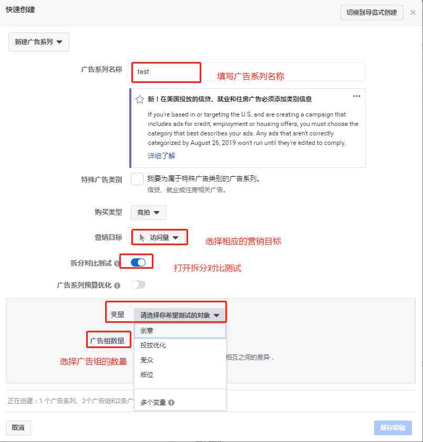Turn off the 拆分对比测试 toggle
The image size is (423, 442).
click(138, 262)
